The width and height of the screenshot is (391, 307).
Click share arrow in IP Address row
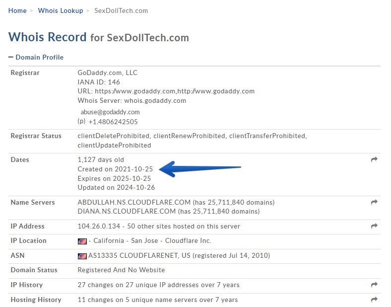point(374,226)
